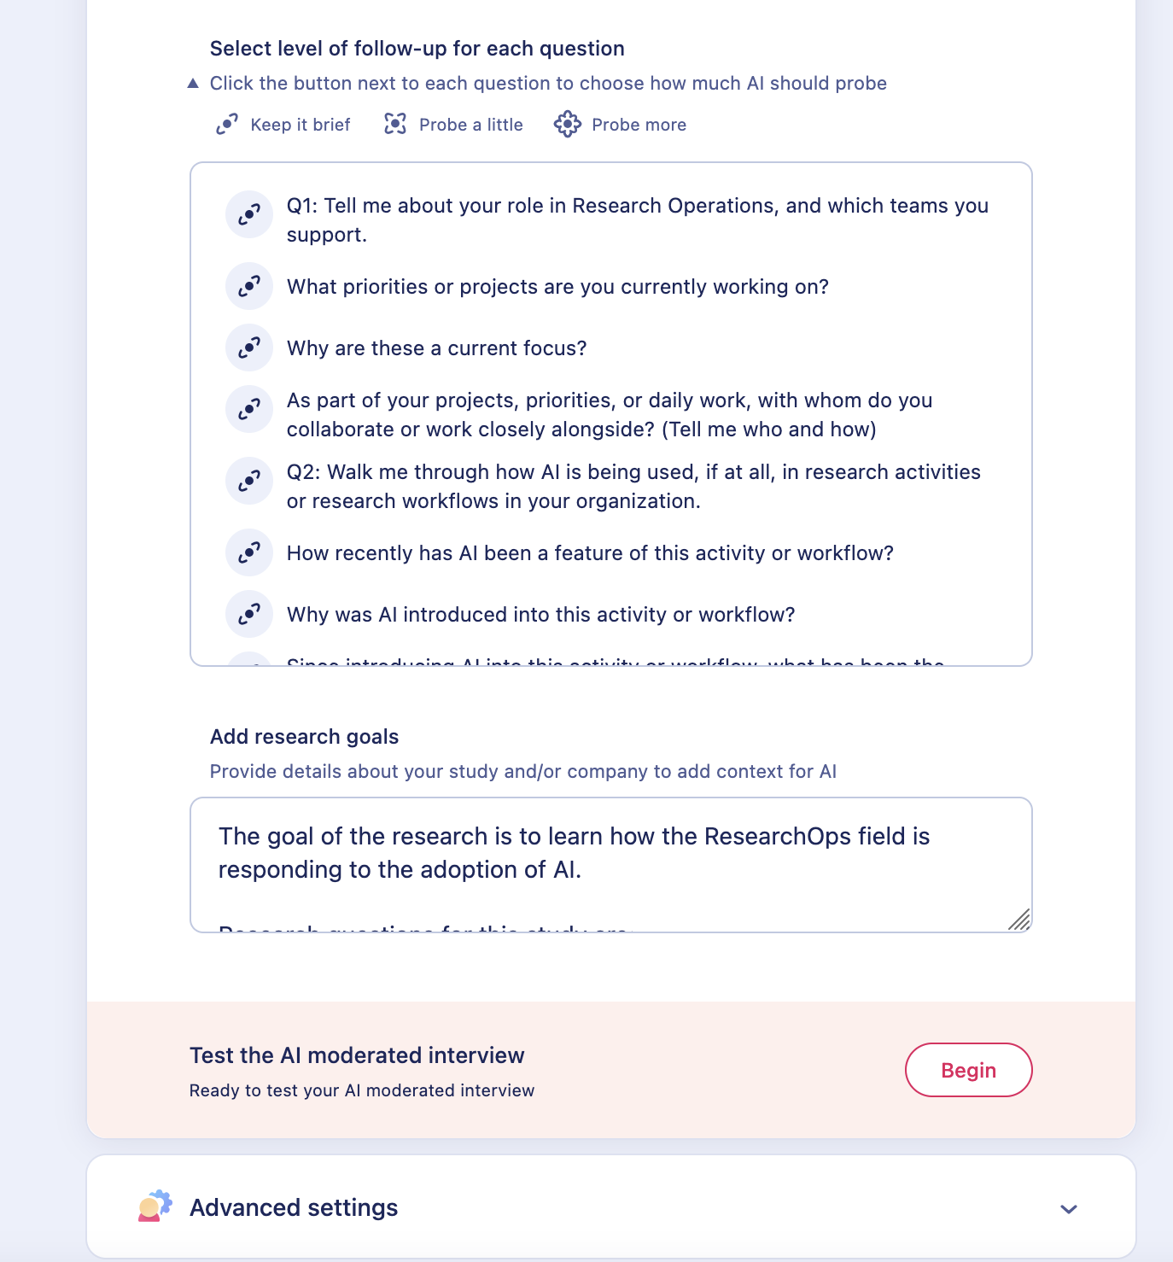
Task: Click the Begin button
Action: coord(968,1069)
